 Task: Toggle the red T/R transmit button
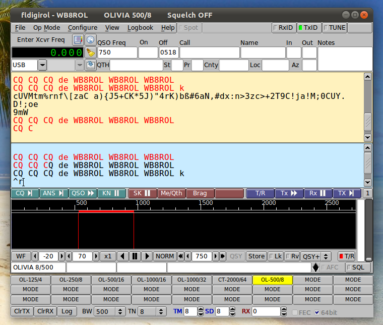[x=347, y=256]
